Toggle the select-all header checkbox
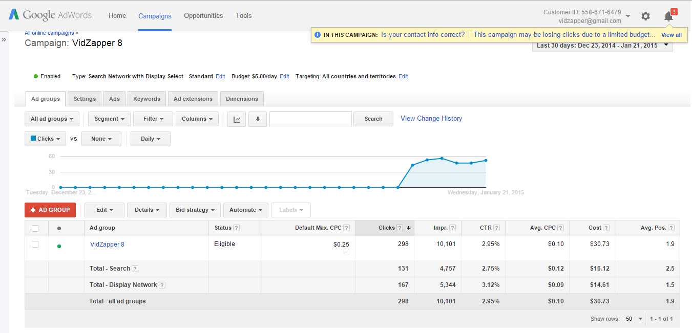This screenshot has height=333, width=692. pos(35,228)
